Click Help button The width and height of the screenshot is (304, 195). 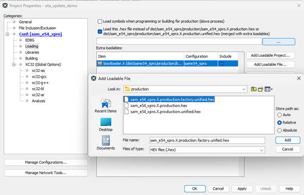(x=289, y=189)
